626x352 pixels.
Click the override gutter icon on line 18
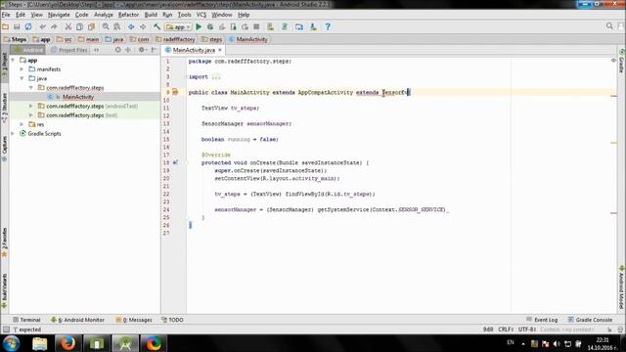(175, 162)
